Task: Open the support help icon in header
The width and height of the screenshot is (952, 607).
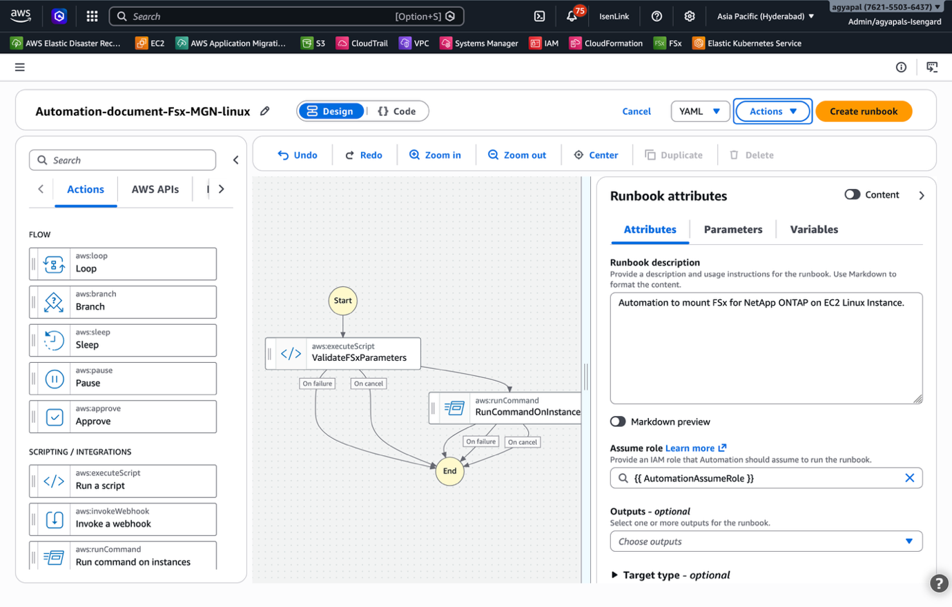Action: 657,16
